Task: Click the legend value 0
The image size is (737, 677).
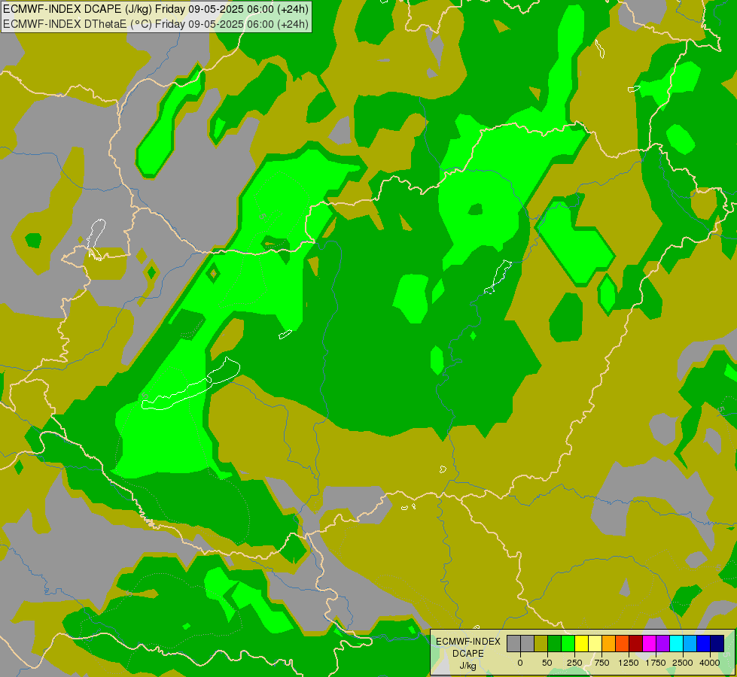Action: click(x=520, y=663)
